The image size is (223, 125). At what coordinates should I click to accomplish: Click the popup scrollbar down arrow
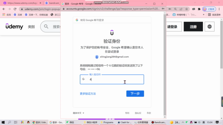pos(165,117)
